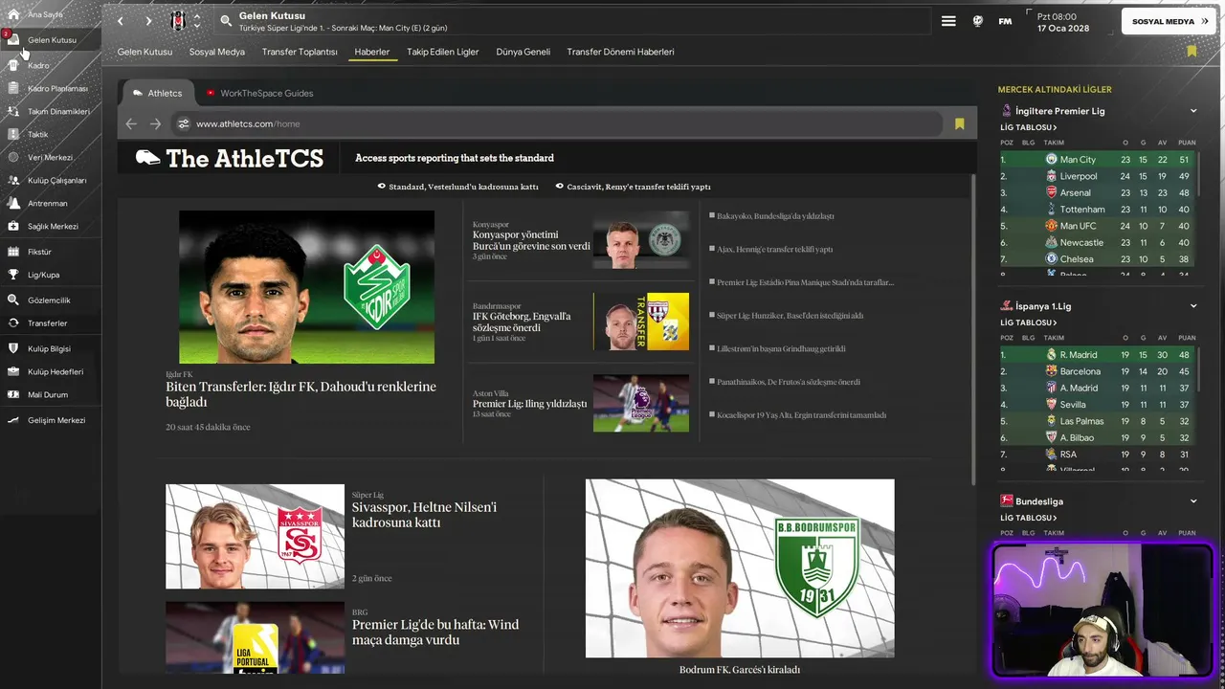Open Sivasspor Heltne Nilsen headline
The height and width of the screenshot is (689, 1225).
(x=424, y=515)
